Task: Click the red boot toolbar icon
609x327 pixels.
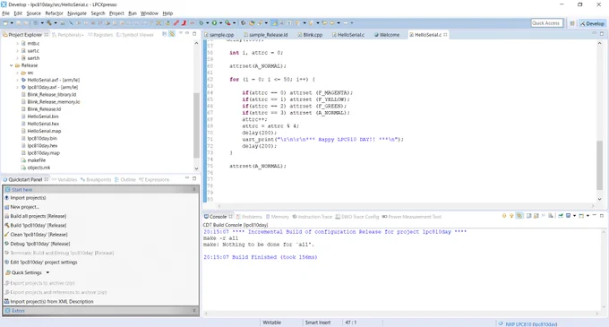Action: click(x=184, y=23)
